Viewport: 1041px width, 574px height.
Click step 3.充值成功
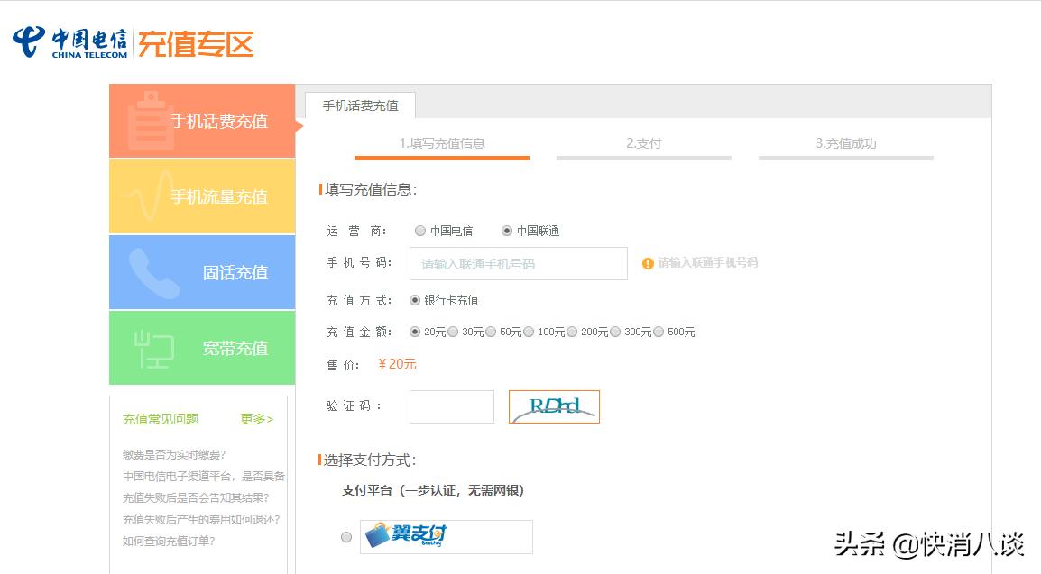click(x=846, y=143)
